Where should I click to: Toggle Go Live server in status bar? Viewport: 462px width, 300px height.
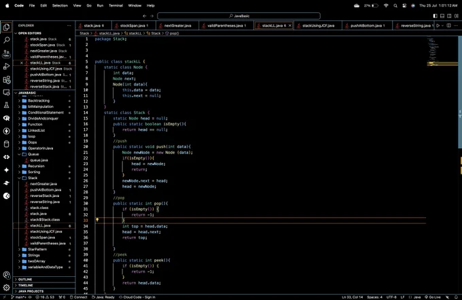click(x=433, y=297)
